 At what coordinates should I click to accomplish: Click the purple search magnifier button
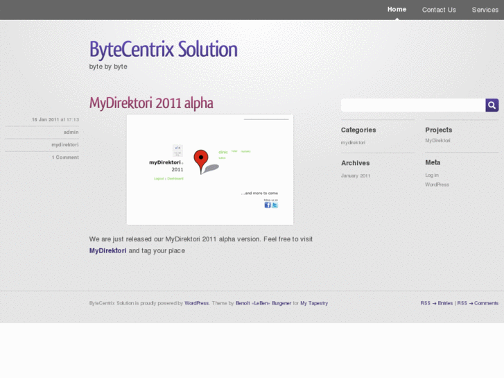click(492, 105)
